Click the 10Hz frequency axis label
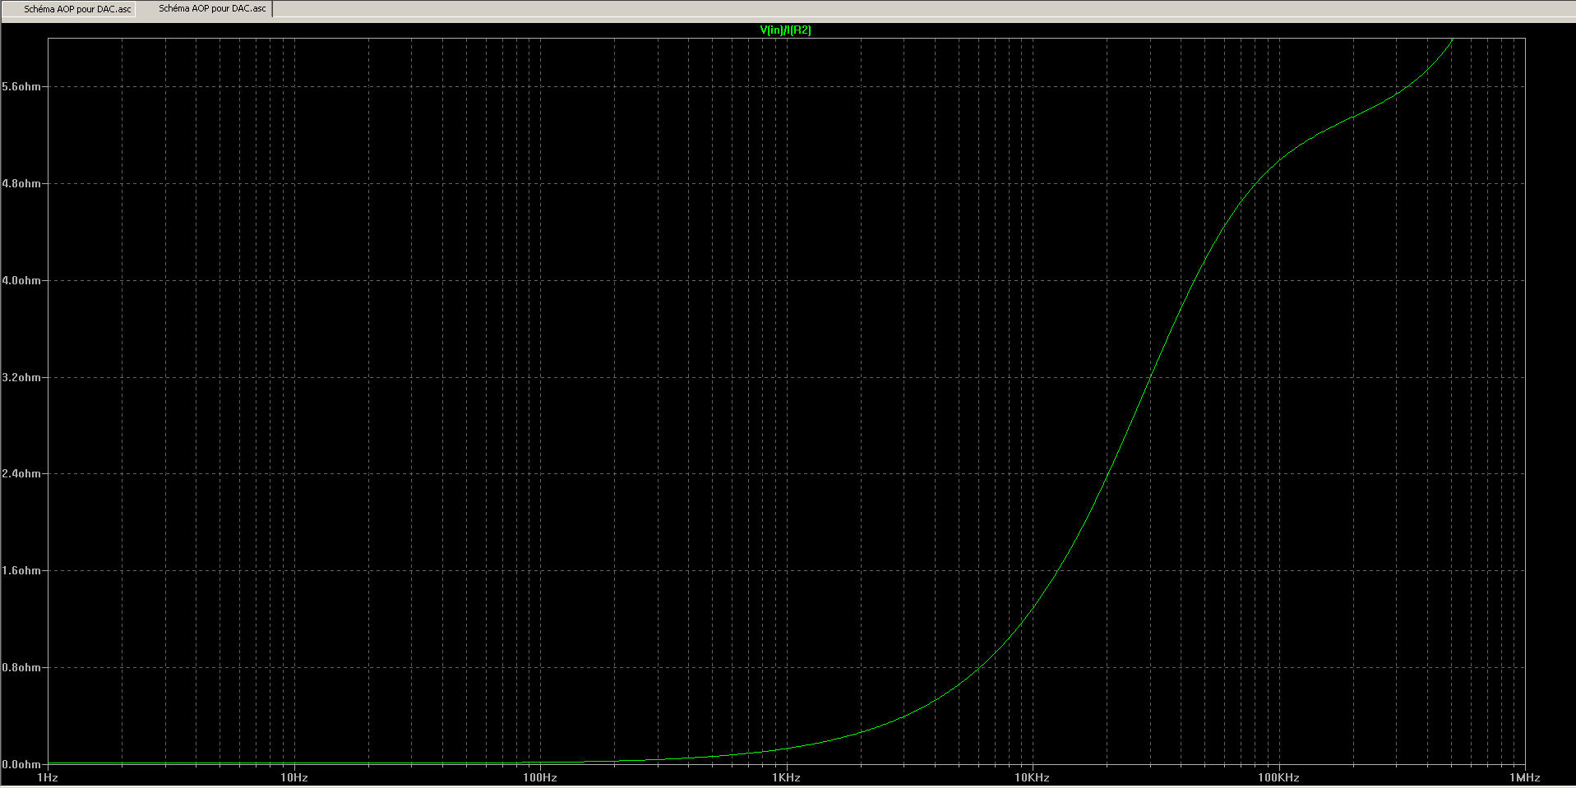1576x788 pixels. coord(294,777)
